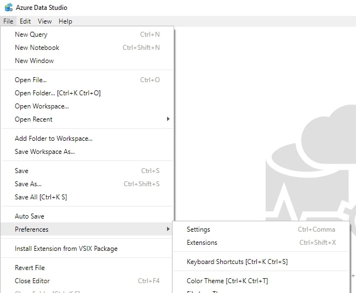
Task: Select Open Workspace... entry
Action: coord(87,106)
